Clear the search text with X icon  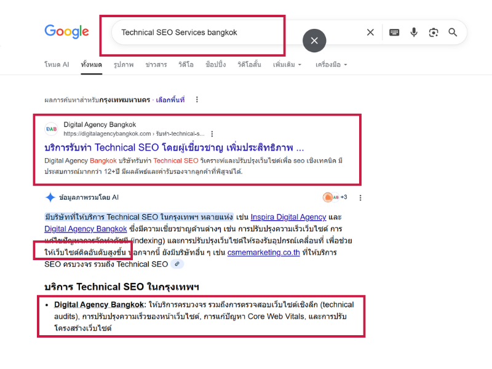[370, 33]
